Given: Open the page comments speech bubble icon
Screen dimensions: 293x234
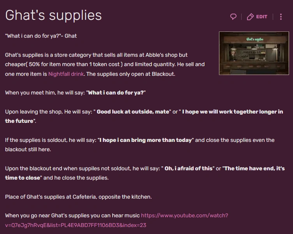Looking at the screenshot, I should (233, 17).
